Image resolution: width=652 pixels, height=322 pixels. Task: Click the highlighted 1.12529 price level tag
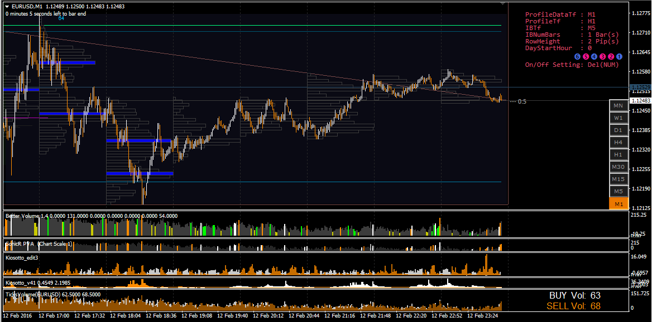[x=640, y=87]
